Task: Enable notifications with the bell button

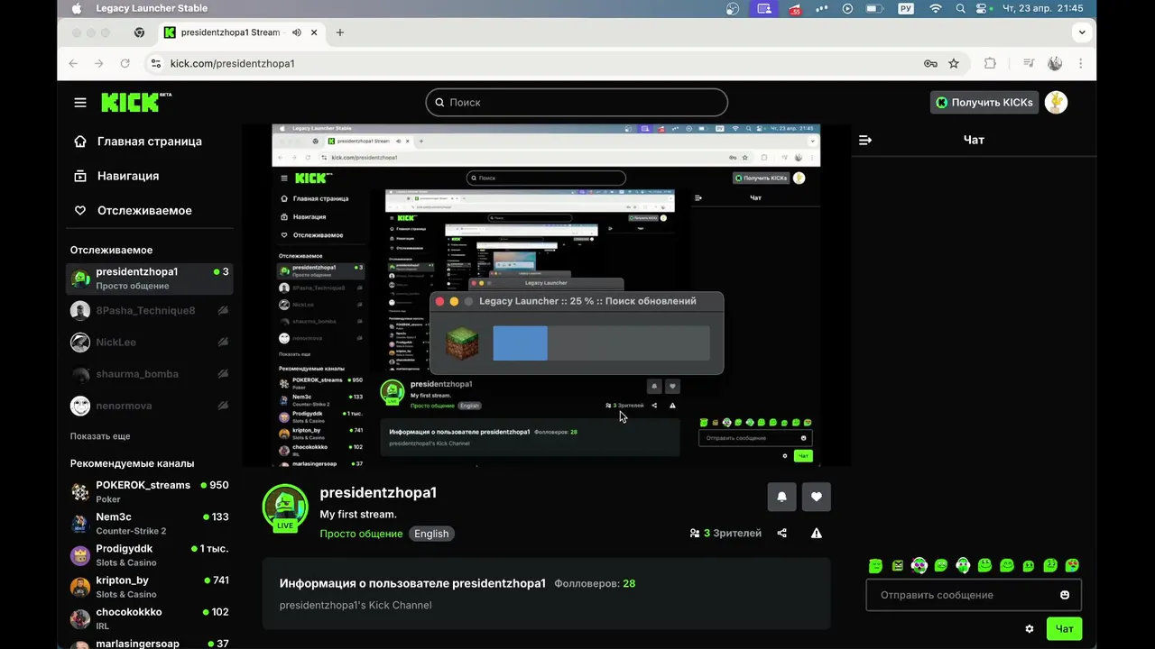Action: 781,497
